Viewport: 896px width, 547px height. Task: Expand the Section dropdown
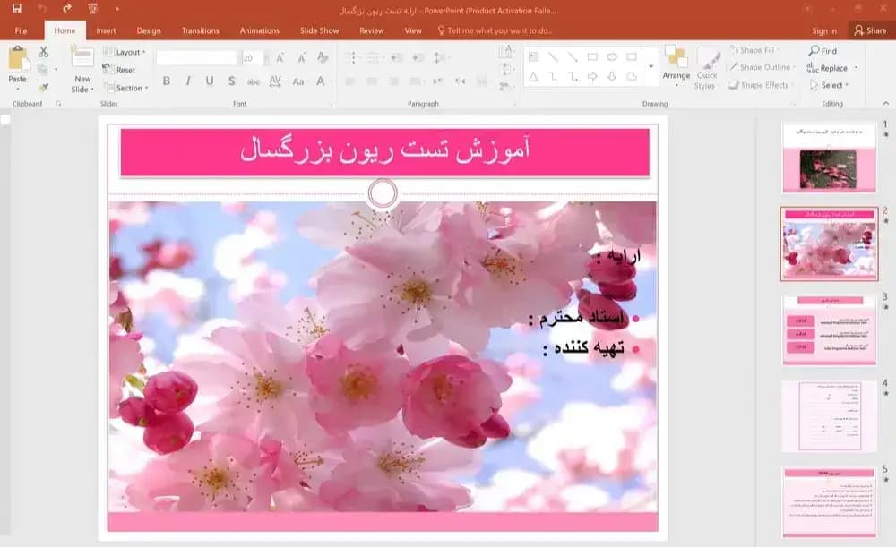pyautogui.click(x=126, y=88)
